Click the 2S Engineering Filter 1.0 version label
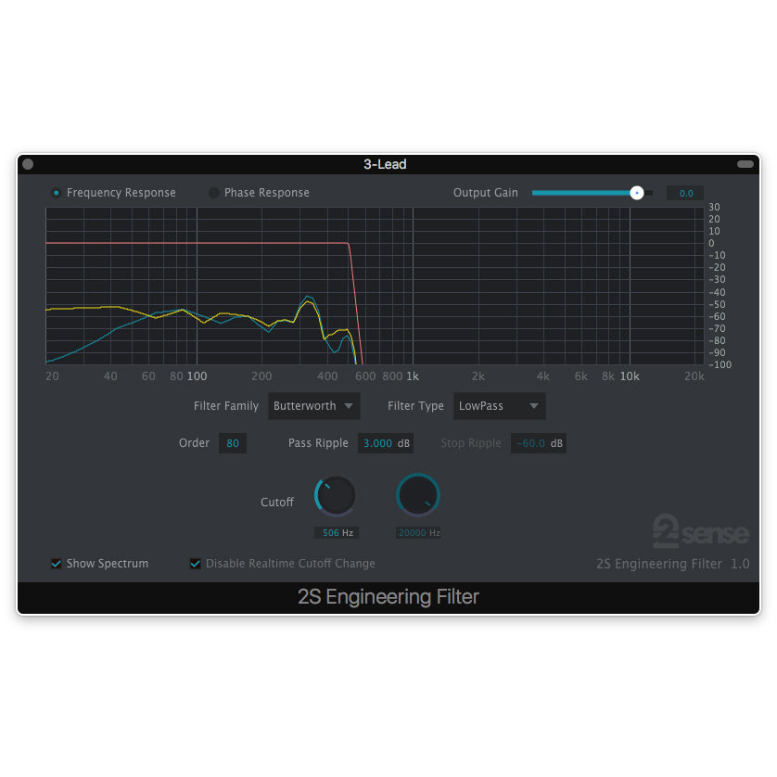This screenshot has width=777, height=777. click(x=672, y=564)
